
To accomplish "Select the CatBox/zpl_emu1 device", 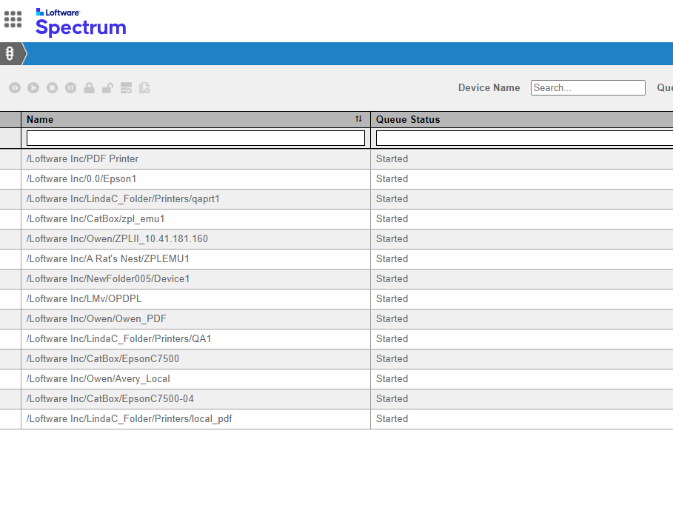I will pos(96,219).
